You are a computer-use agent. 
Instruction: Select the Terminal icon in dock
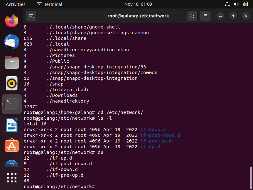(12, 104)
